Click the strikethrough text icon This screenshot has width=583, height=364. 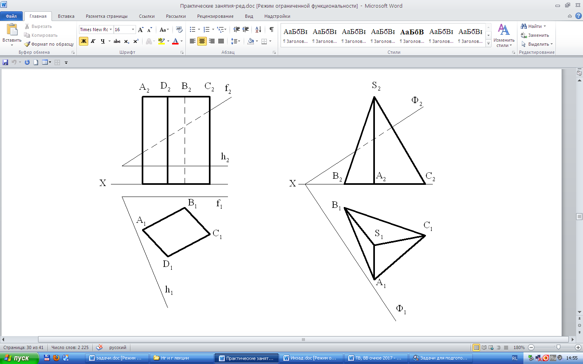(x=117, y=41)
